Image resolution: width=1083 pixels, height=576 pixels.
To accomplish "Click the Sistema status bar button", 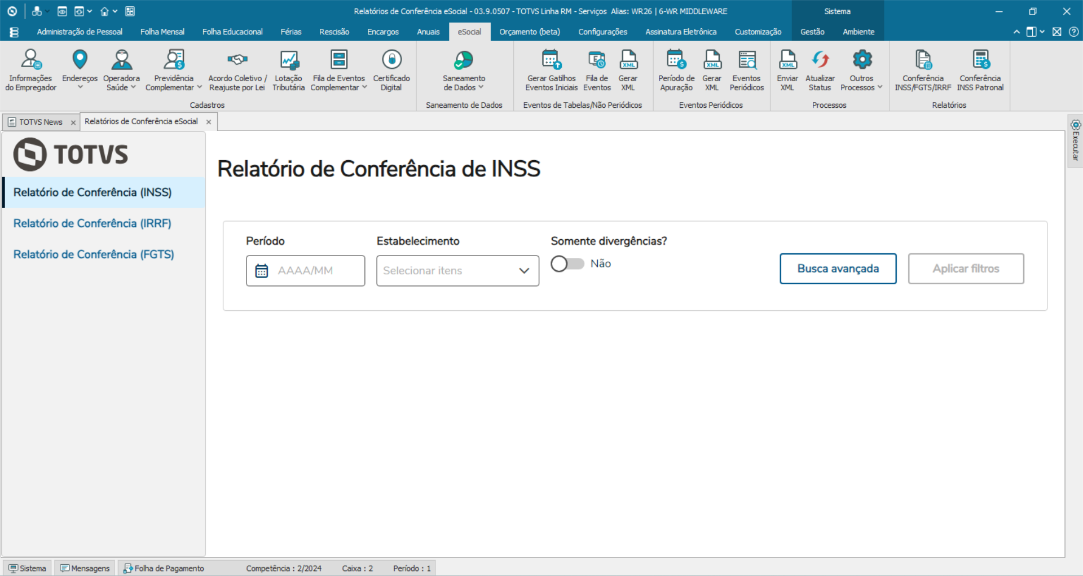I will point(28,568).
